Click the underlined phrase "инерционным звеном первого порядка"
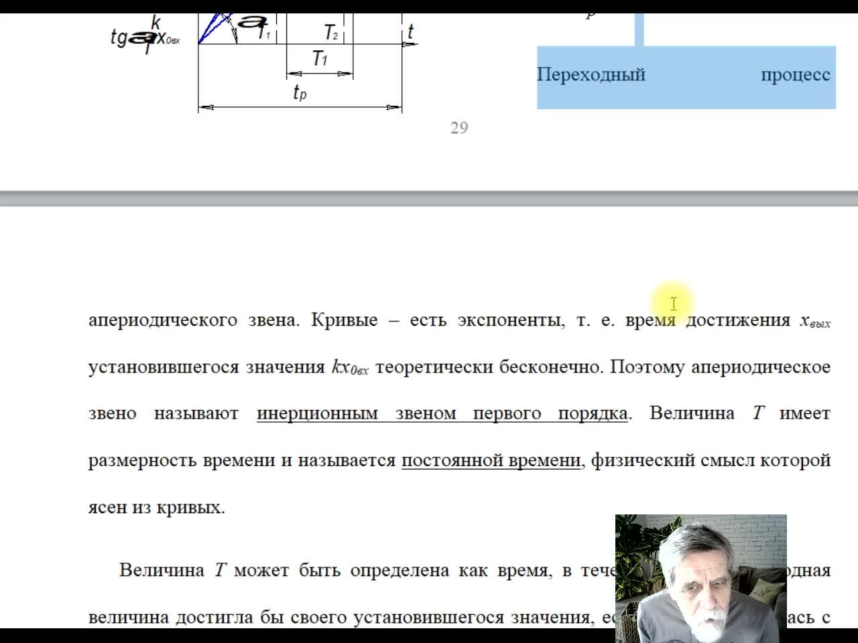 (442, 413)
